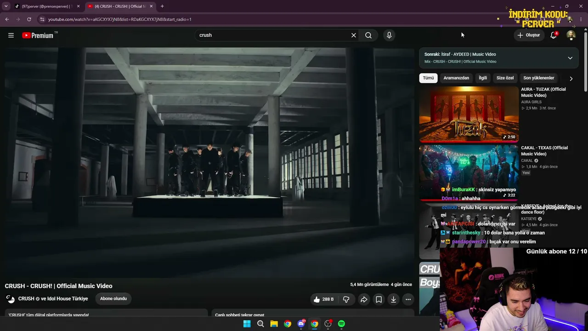Select the Aramanızdan filter chip
Image resolution: width=588 pixels, height=331 pixels.
456,78
